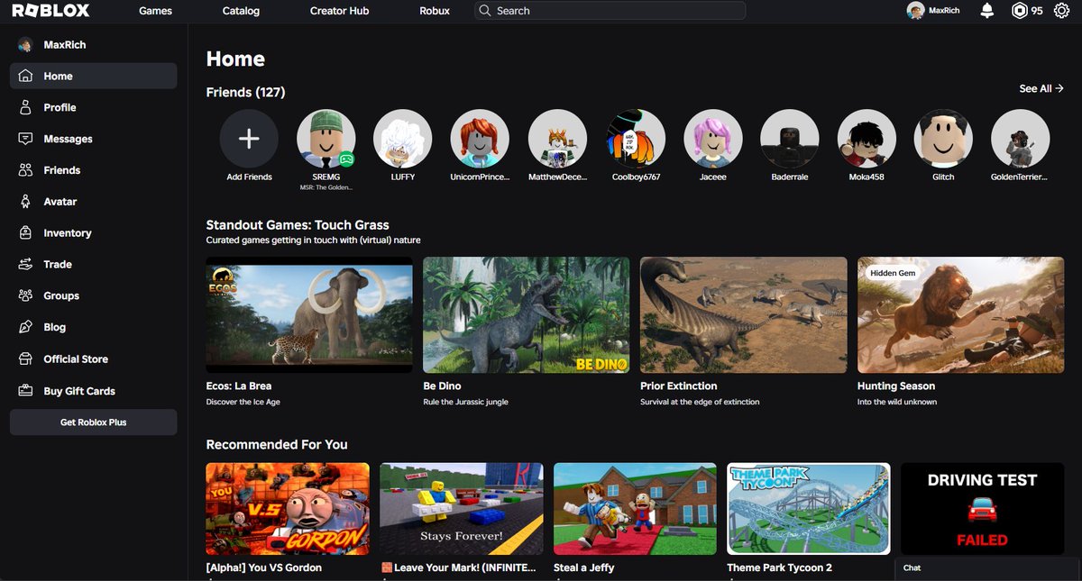This screenshot has width=1082, height=581.
Task: Click the Add Friends plus button
Action: click(249, 139)
